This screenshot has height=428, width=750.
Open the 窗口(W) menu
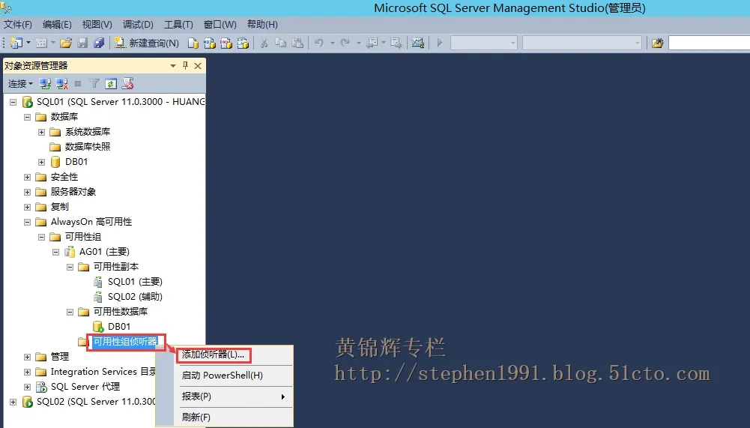coord(220,25)
